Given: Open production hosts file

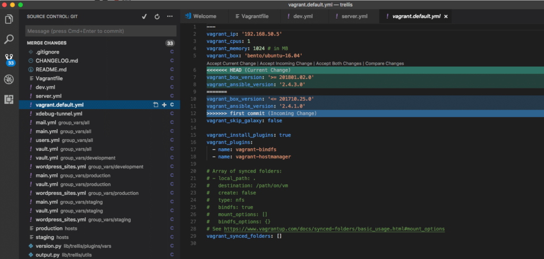Looking at the screenshot, I should click(99, 229).
